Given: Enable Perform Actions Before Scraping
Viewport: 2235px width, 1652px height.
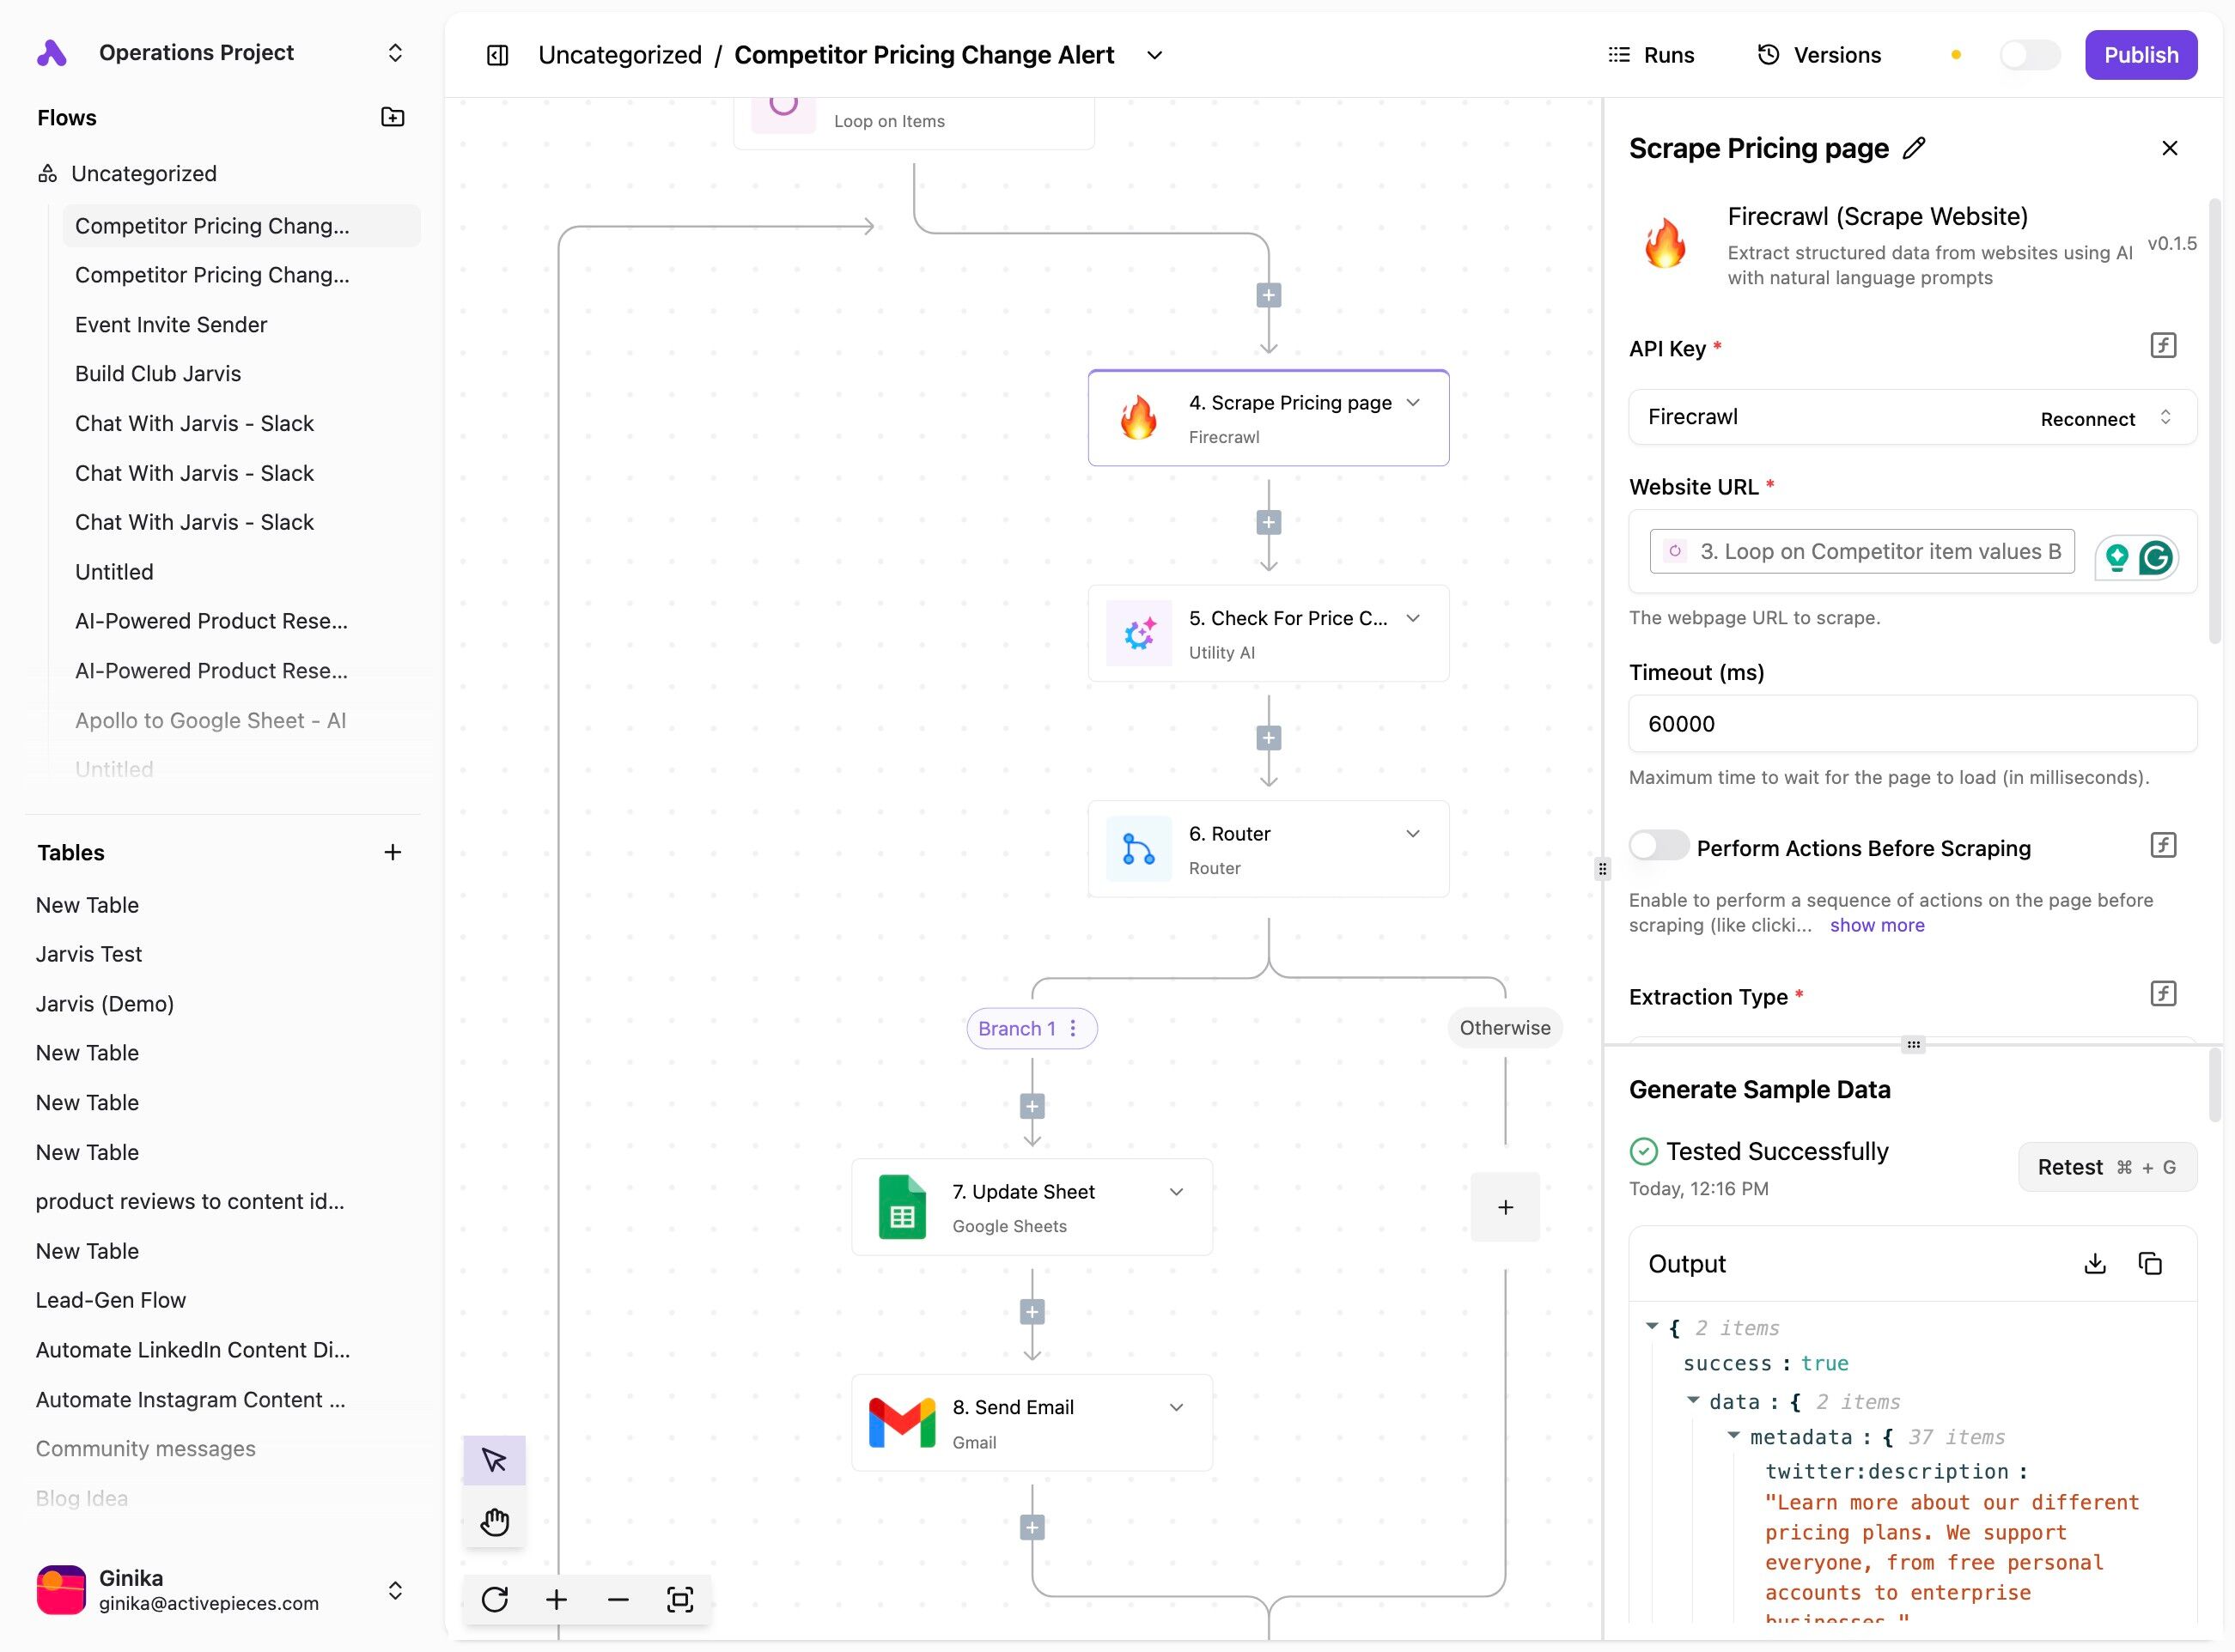Looking at the screenshot, I should [1658, 846].
